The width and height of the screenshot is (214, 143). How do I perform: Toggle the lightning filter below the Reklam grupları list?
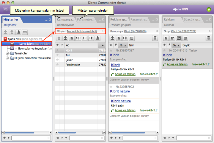tap(116, 138)
